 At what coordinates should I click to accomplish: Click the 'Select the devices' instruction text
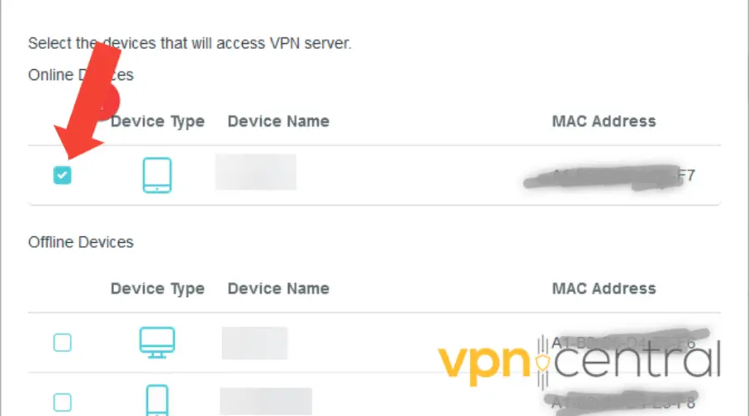pyautogui.click(x=190, y=43)
